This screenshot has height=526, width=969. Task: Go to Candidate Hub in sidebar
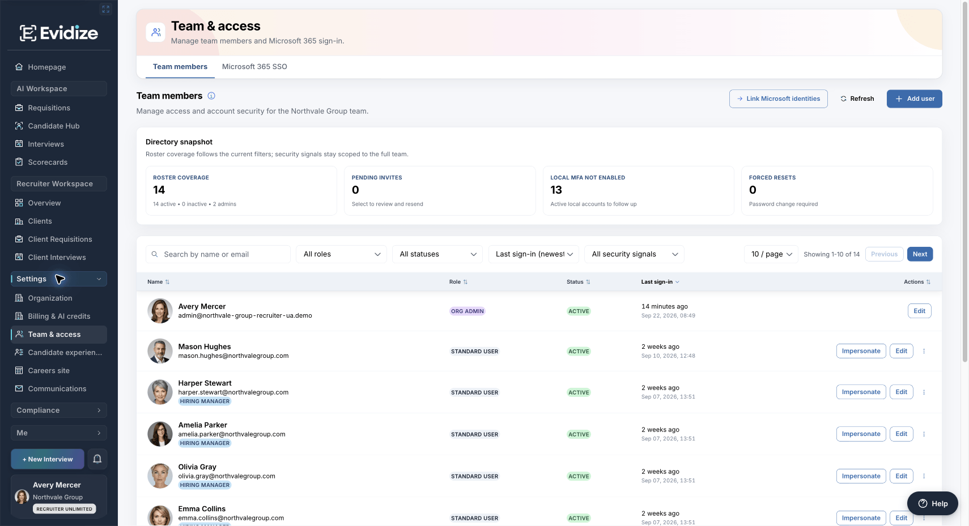pos(59,126)
